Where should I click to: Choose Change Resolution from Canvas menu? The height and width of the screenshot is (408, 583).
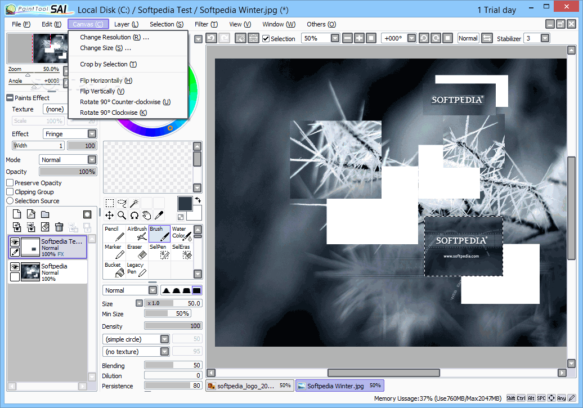coord(128,37)
